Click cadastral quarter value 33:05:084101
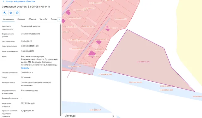202x118 pixels. pos(27,51)
